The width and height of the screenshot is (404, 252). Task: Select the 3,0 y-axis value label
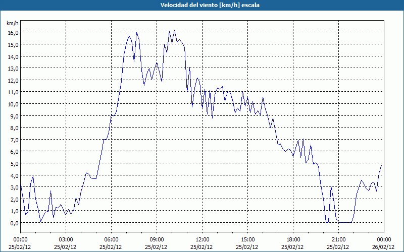pos(15,187)
